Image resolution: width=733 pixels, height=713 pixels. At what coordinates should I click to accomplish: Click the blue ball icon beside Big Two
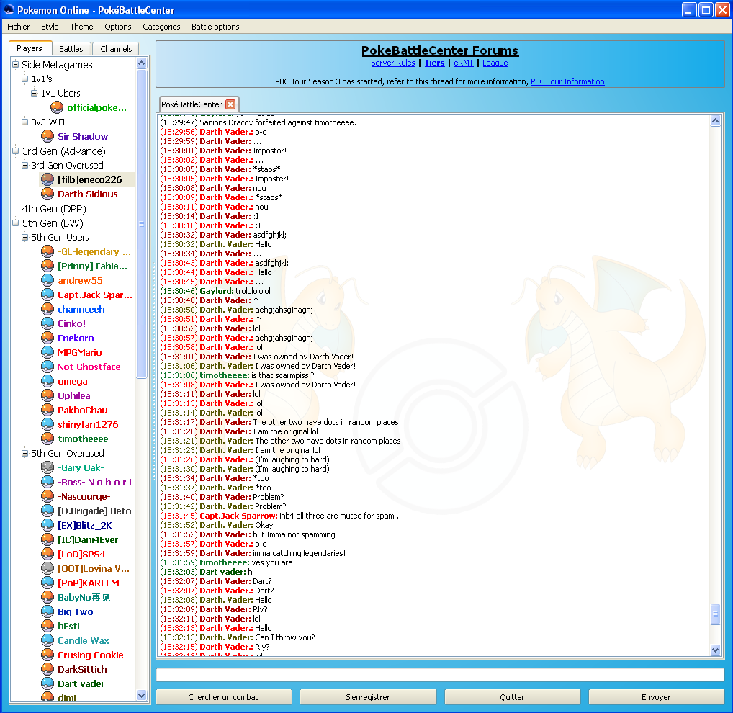tap(48, 611)
